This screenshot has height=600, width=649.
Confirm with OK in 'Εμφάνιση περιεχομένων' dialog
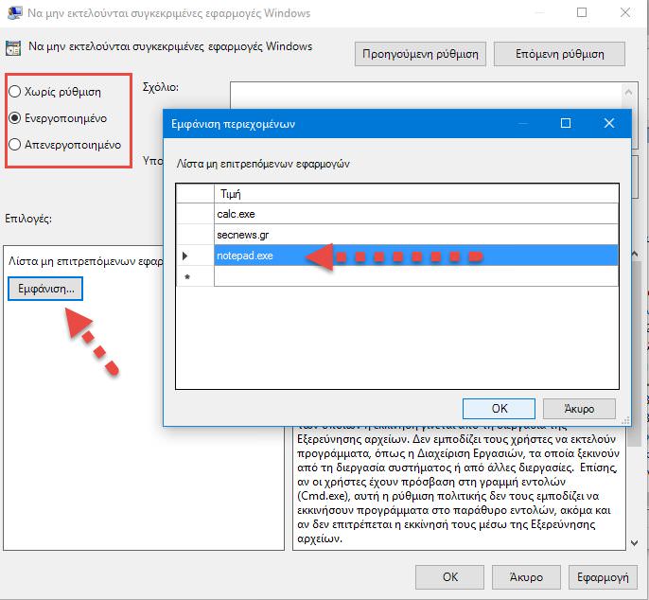click(500, 409)
